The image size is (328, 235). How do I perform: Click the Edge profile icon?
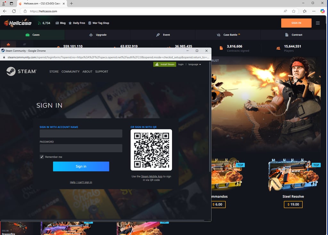point(4,3)
